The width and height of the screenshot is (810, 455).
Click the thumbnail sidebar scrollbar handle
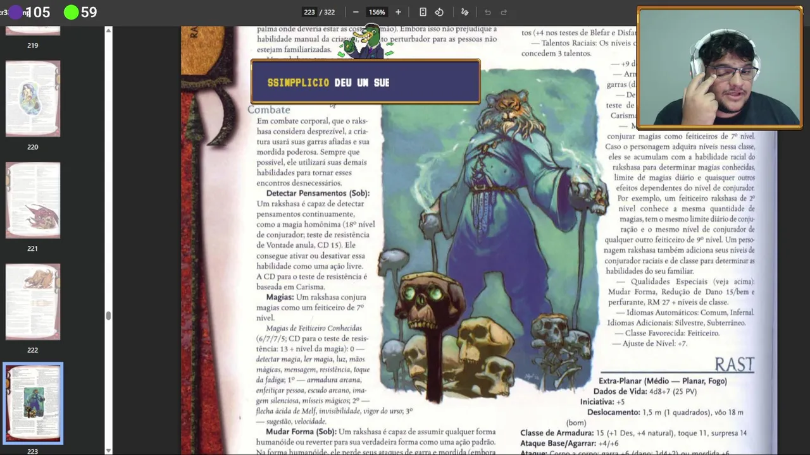tap(108, 315)
